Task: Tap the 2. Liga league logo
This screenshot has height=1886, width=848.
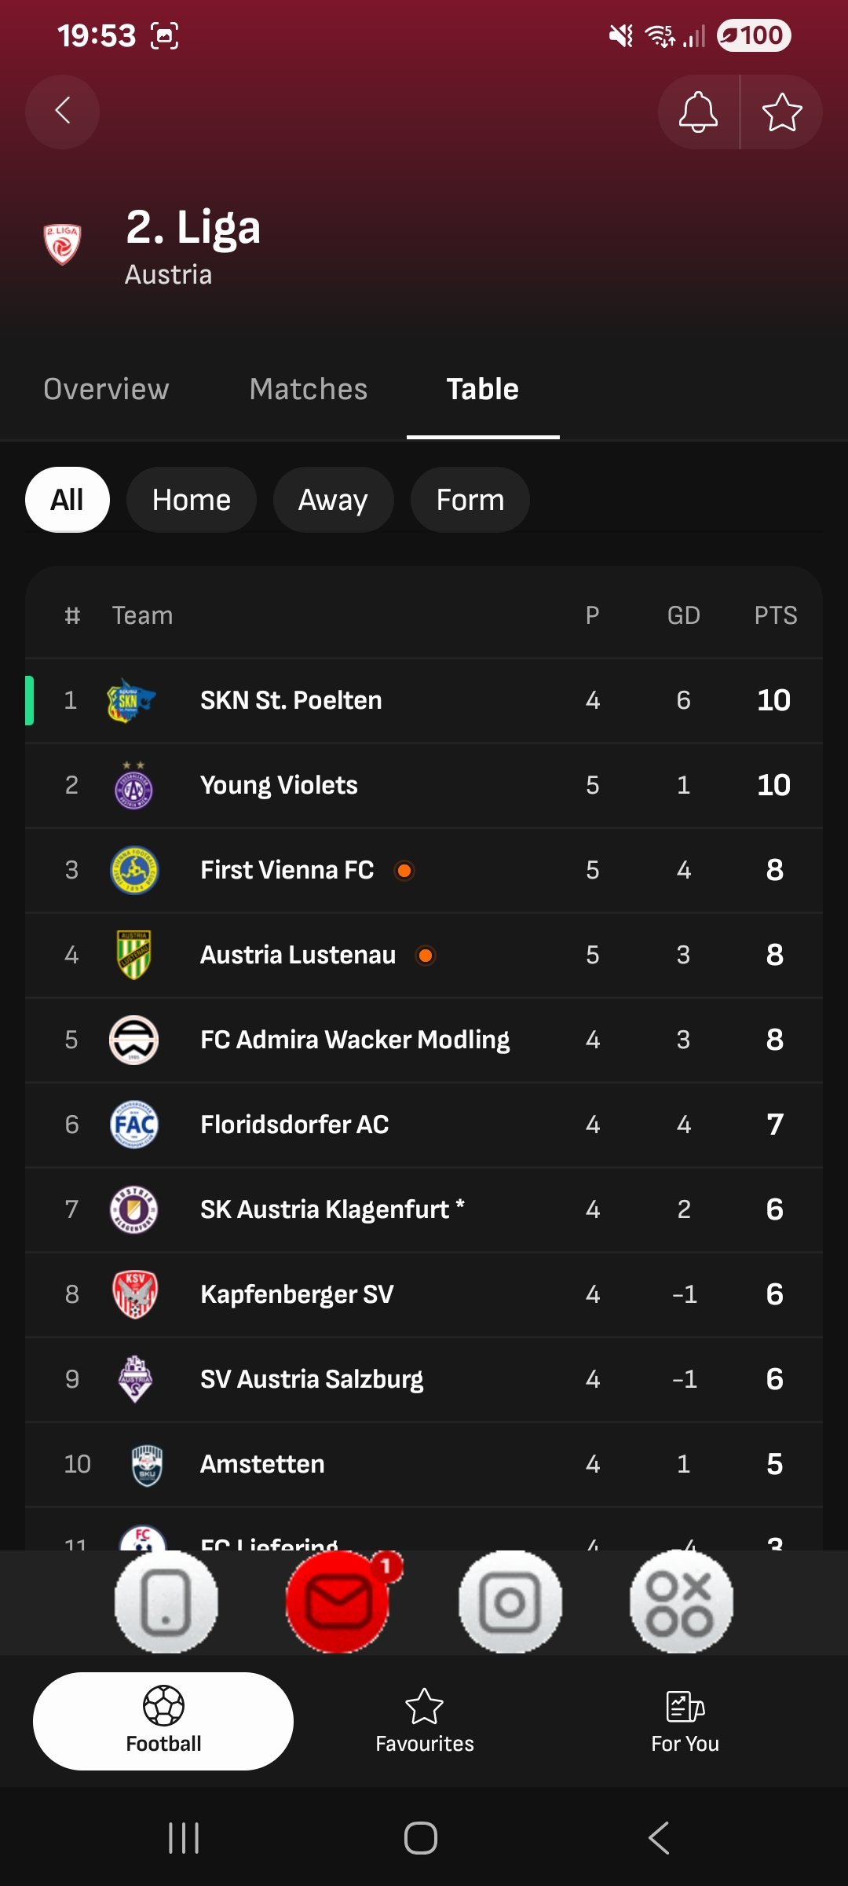Action: (63, 244)
